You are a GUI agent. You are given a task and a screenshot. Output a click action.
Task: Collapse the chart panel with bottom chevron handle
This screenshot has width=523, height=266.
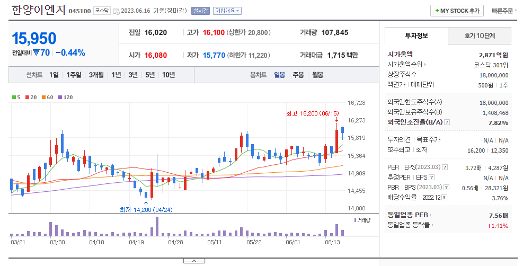point(194,261)
